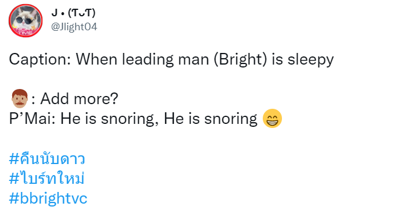Screen dimensions: 393x210
Task: Click the word Caption: in the tweet
Action: [x=40, y=60]
